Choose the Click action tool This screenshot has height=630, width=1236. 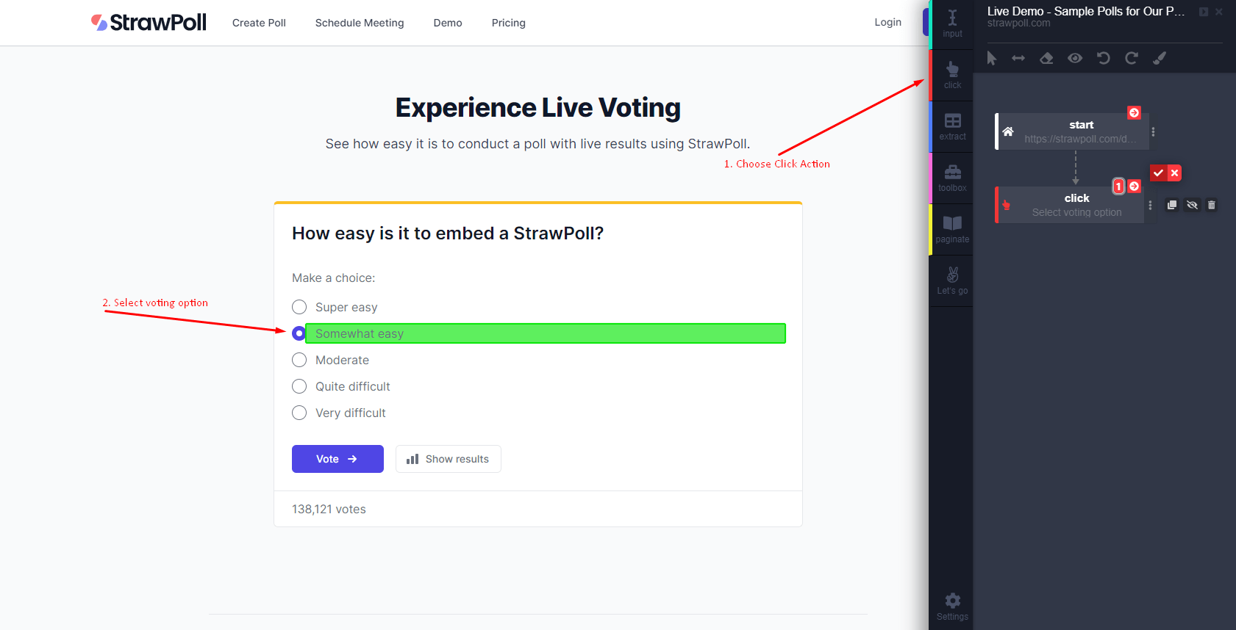point(952,74)
